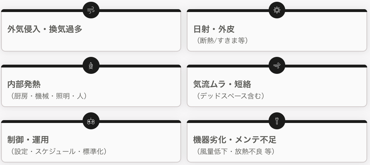Screen dimensions: 370x165
Task: Click the airflow icon above 気流ムラ・短絡
Action: tap(277, 65)
